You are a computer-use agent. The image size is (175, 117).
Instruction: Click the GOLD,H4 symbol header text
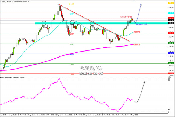coord(4,2)
